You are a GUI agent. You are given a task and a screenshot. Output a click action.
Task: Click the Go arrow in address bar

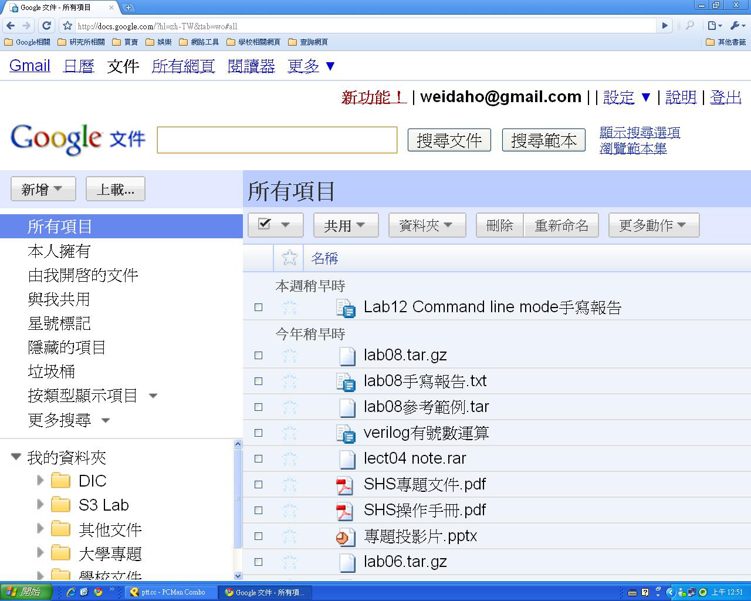(665, 26)
